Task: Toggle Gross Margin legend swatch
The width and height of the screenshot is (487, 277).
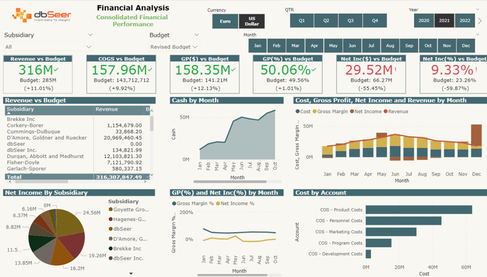Action: tap(314, 111)
